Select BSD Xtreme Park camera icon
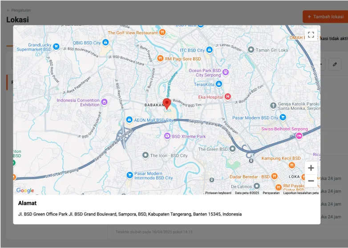This screenshot has height=248, width=348. [x=167, y=136]
